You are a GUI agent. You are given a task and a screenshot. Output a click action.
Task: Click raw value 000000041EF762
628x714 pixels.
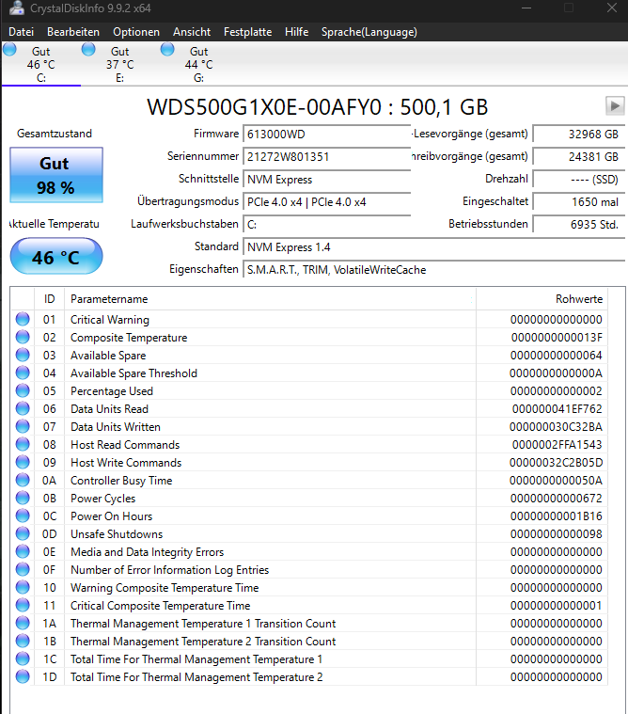tap(557, 409)
